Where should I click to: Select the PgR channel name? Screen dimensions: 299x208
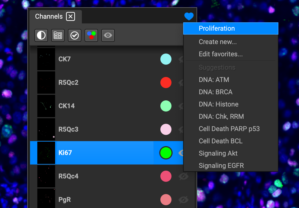tap(65, 200)
